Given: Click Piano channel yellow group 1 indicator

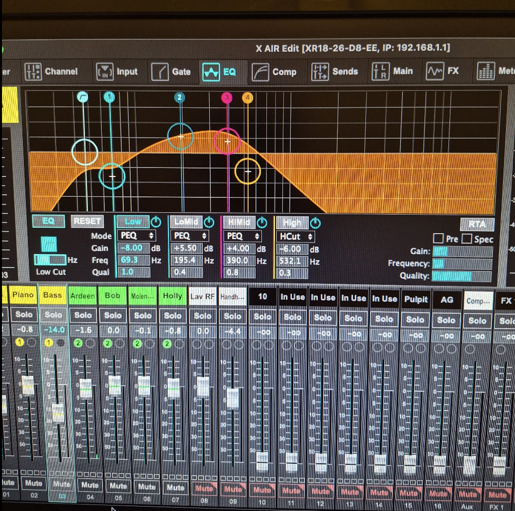Looking at the screenshot, I should (x=20, y=342).
